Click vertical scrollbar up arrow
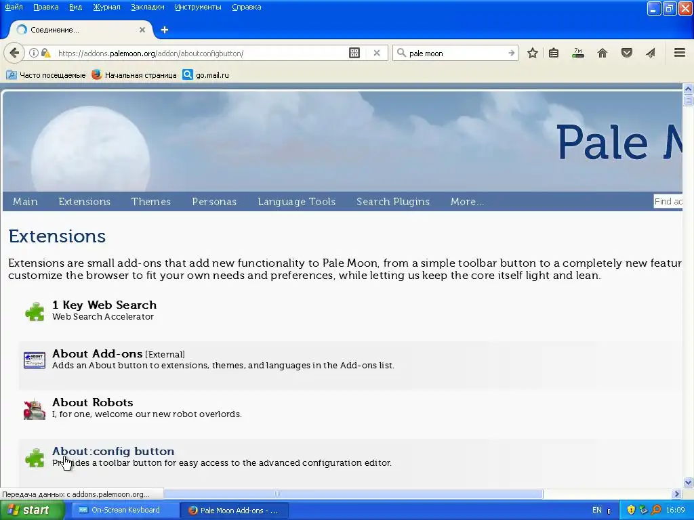The image size is (694, 520). pos(688,89)
